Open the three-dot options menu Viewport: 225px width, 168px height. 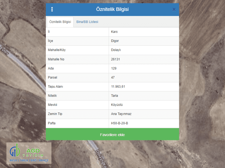[x=52, y=10]
